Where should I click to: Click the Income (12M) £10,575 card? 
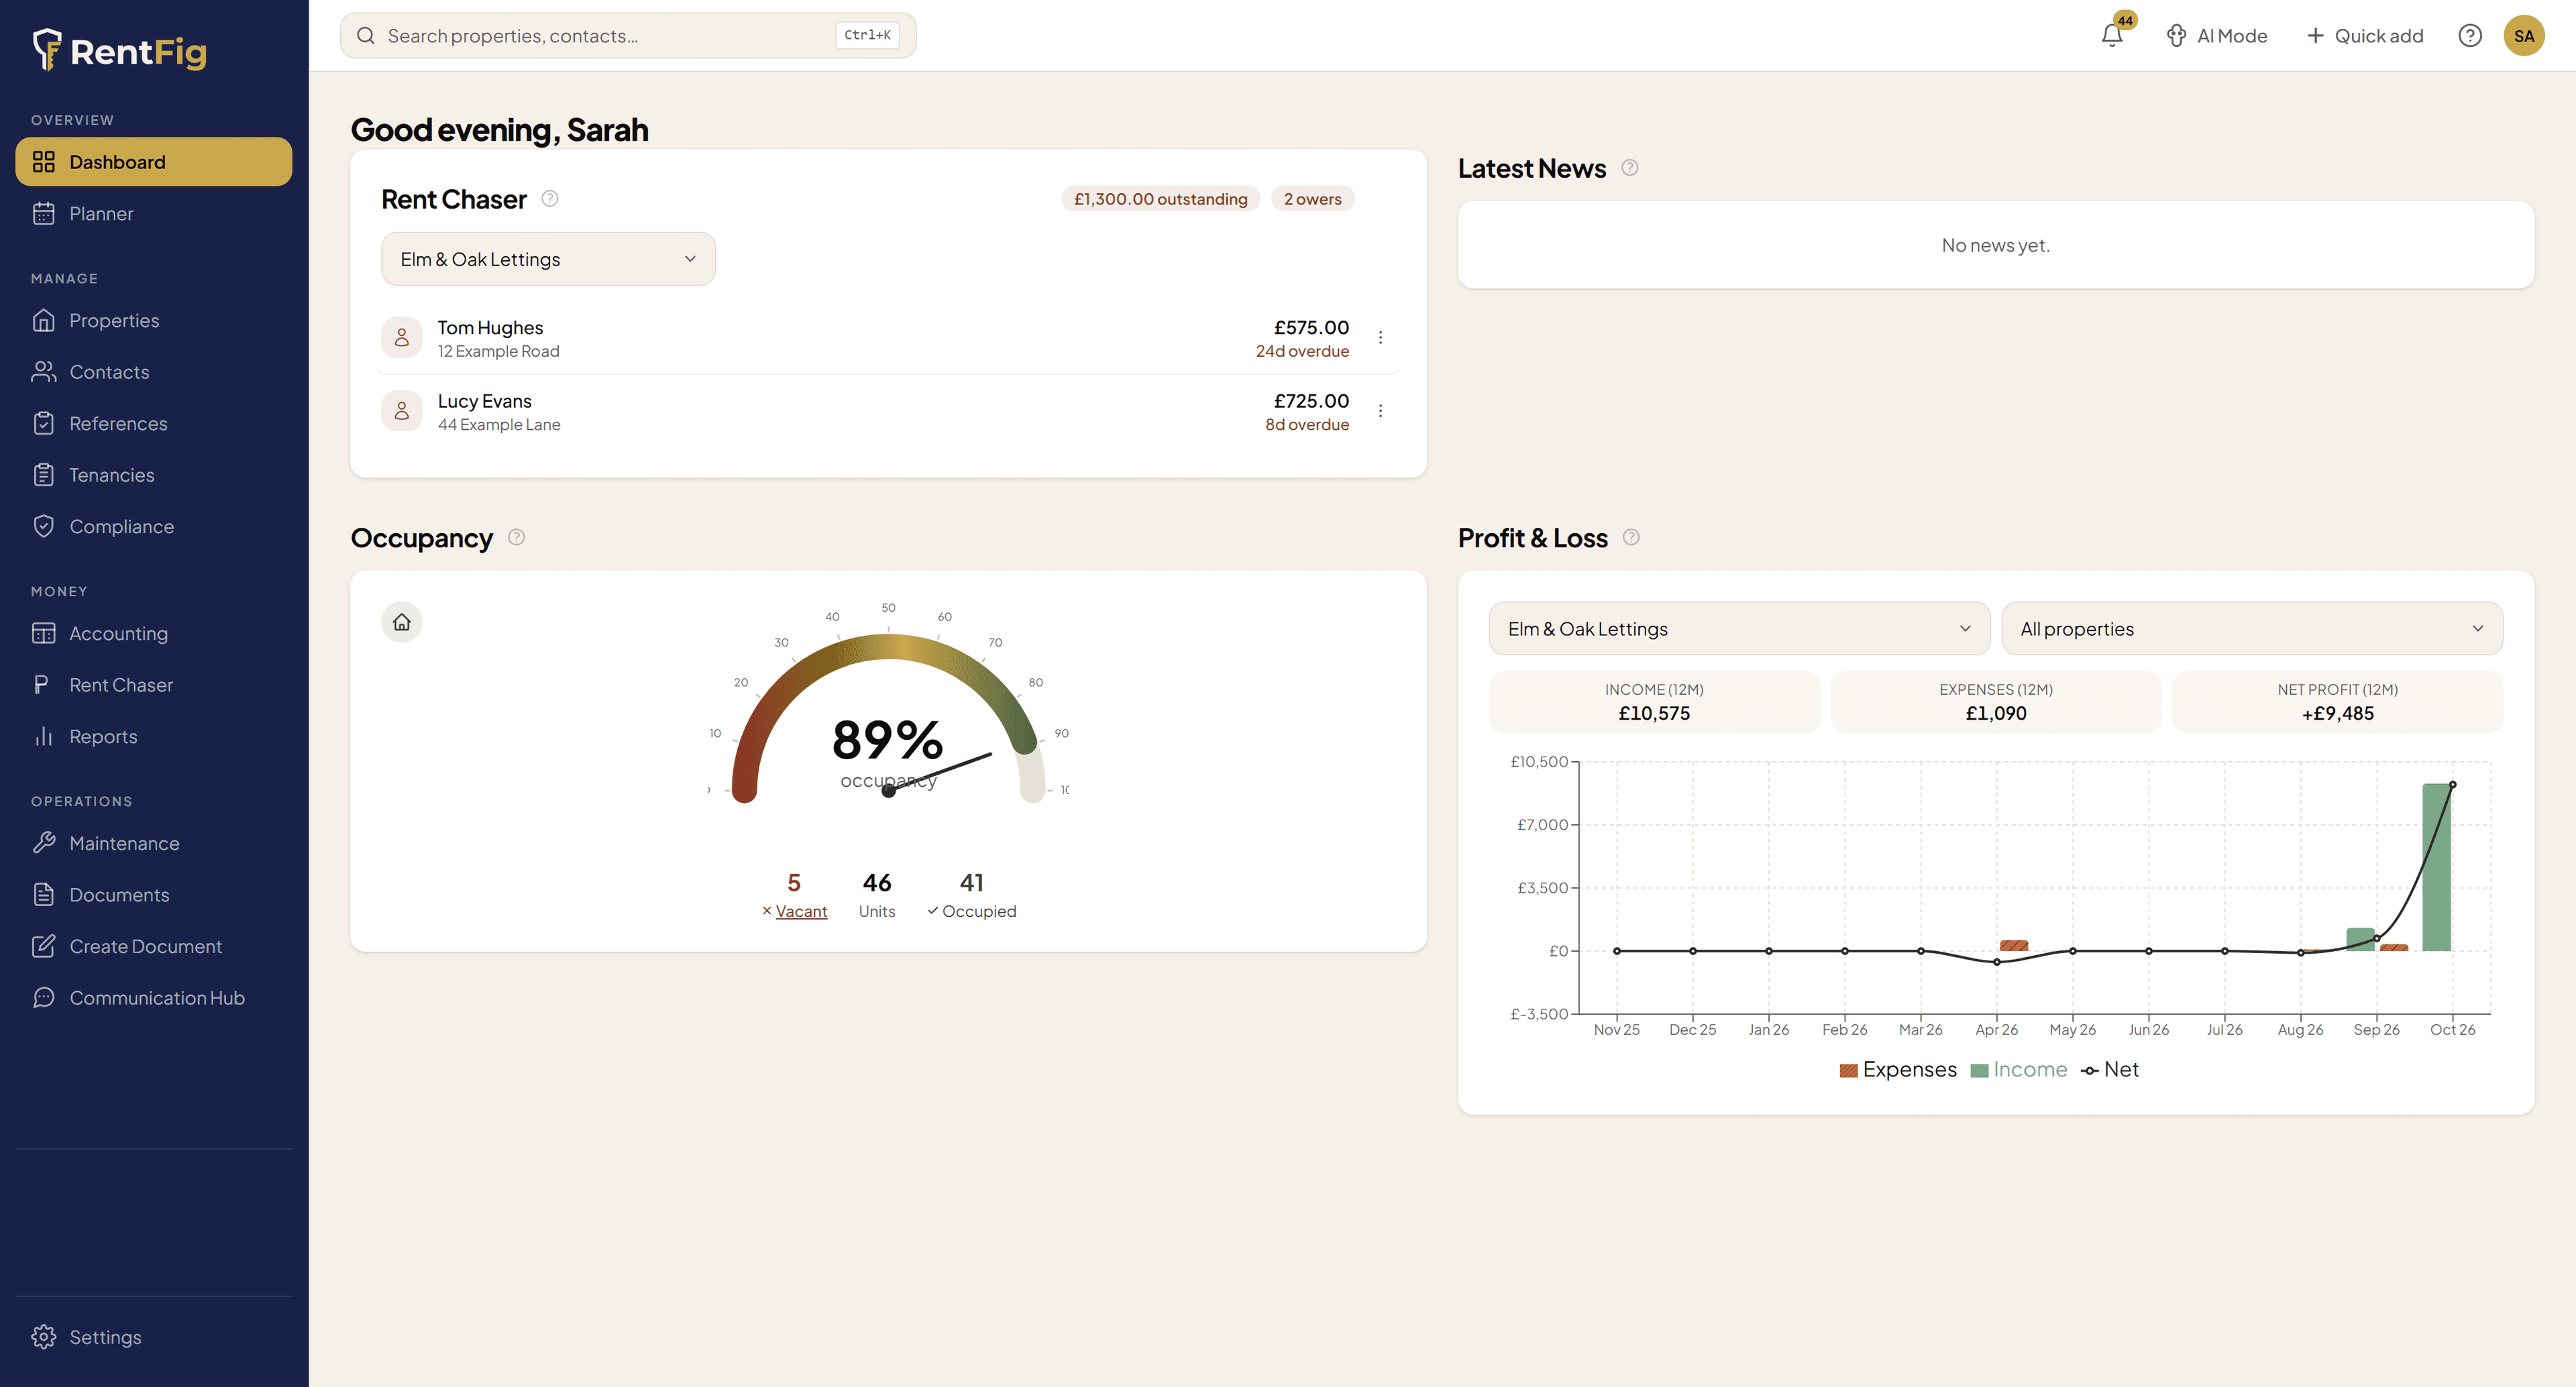tap(1654, 702)
